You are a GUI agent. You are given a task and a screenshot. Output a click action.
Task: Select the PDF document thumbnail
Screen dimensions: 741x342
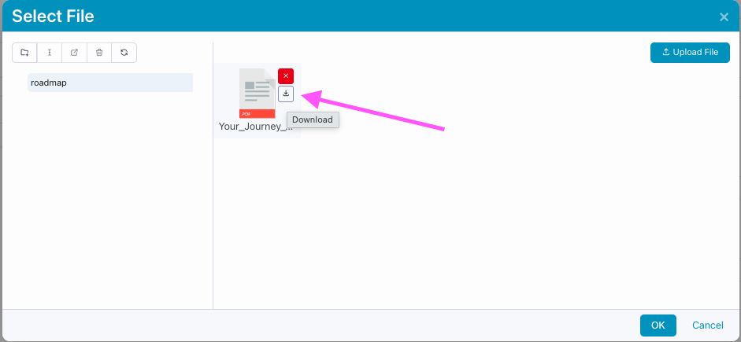[x=257, y=93]
